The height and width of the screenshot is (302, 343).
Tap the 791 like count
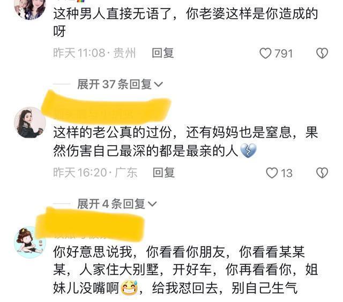[x=284, y=54]
